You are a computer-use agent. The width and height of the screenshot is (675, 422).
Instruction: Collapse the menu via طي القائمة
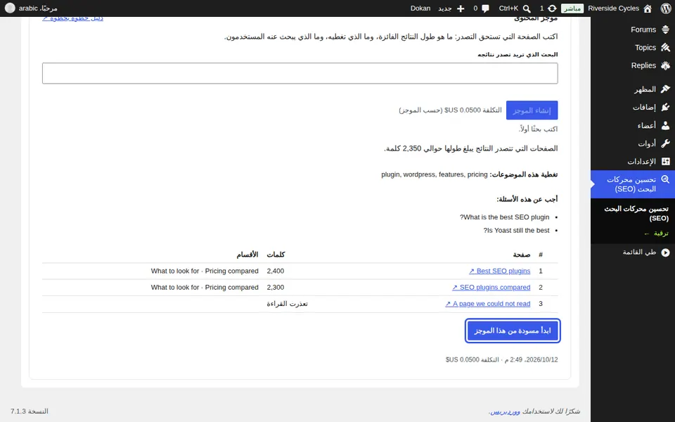pyautogui.click(x=639, y=252)
